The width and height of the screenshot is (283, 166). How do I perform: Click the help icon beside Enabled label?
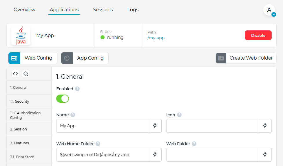point(77,89)
